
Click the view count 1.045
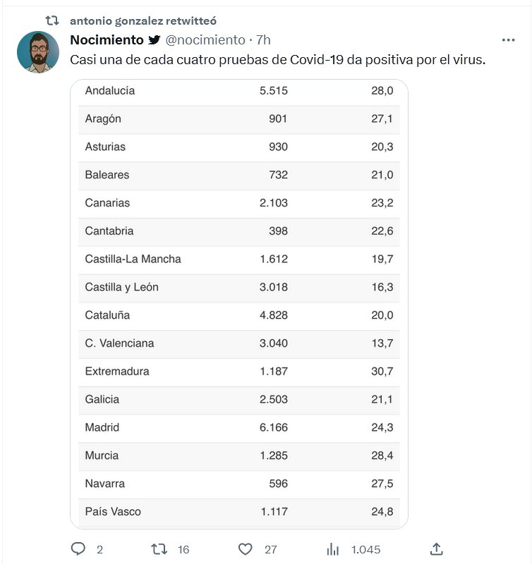[x=367, y=549]
